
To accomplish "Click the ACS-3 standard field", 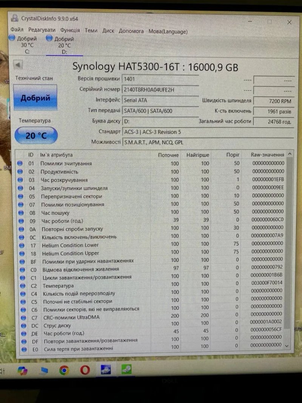I will click(208, 132).
